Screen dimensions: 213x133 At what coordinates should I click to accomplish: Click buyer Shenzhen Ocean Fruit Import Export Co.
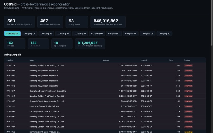pyautogui.click(x=48, y=91)
